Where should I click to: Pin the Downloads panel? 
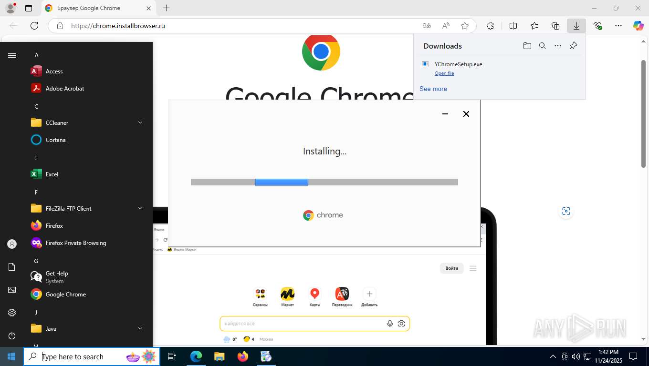pyautogui.click(x=574, y=46)
